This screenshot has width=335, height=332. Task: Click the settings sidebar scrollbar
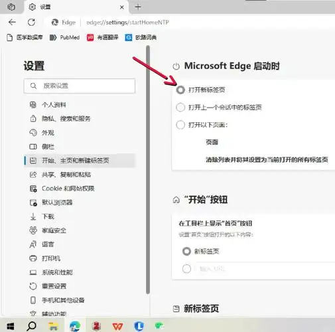148,169
